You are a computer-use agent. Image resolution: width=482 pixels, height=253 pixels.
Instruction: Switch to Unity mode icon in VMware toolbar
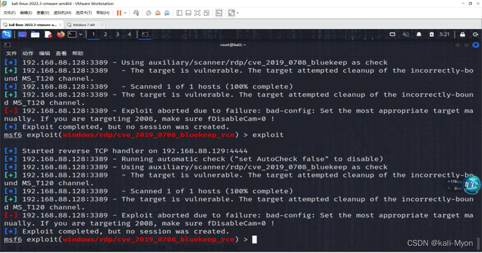[207, 13]
